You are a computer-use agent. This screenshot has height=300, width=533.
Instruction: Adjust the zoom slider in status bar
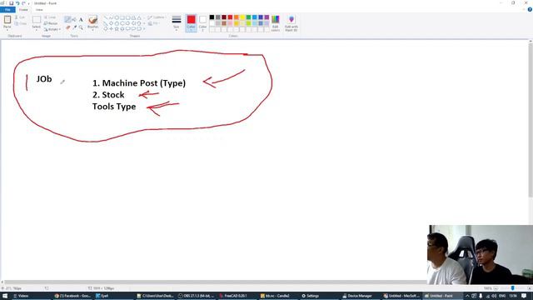pyautogui.click(x=513, y=288)
